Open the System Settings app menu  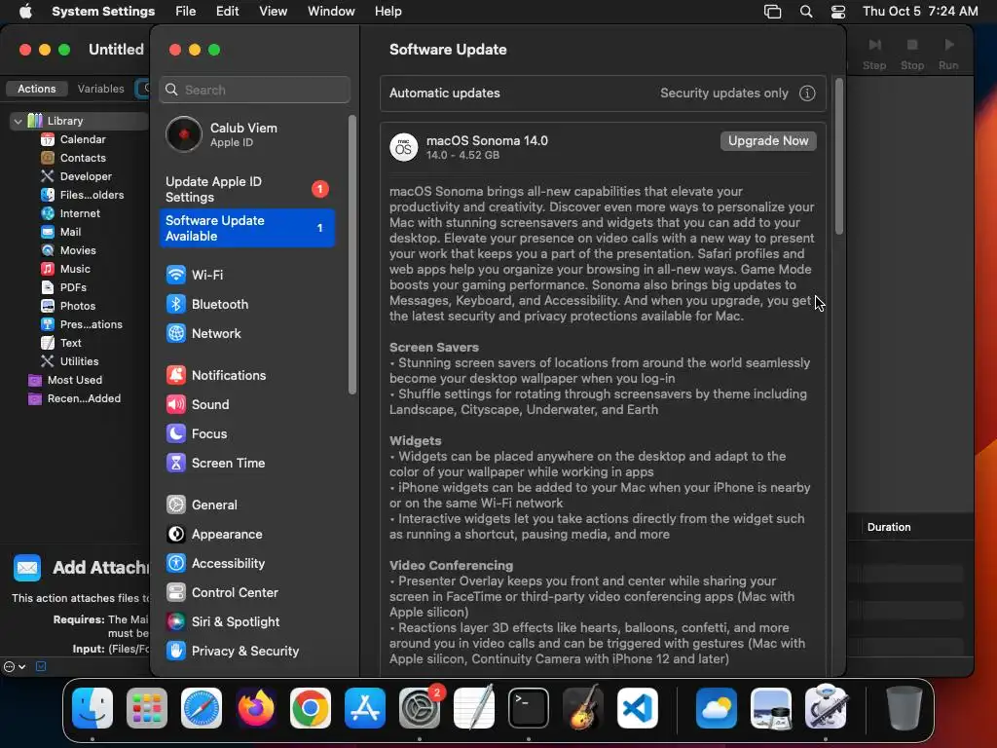[103, 12]
